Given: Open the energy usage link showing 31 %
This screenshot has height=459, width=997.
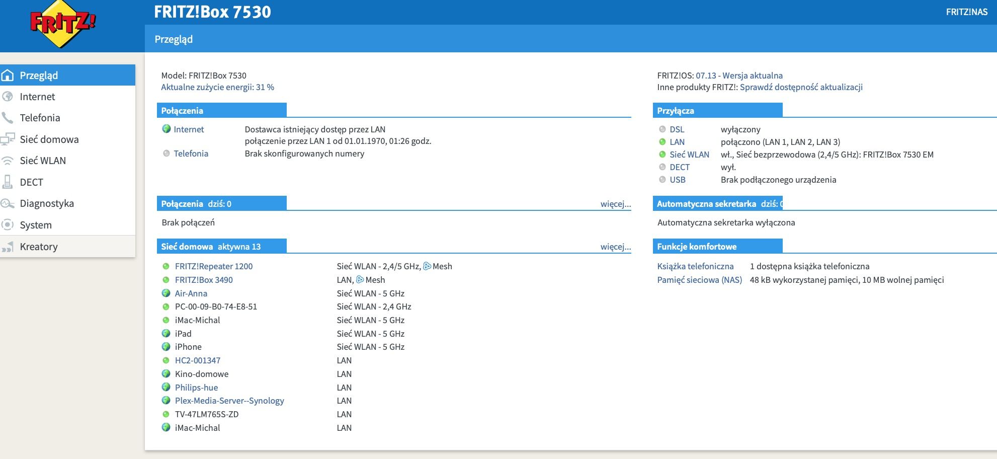Looking at the screenshot, I should 217,87.
